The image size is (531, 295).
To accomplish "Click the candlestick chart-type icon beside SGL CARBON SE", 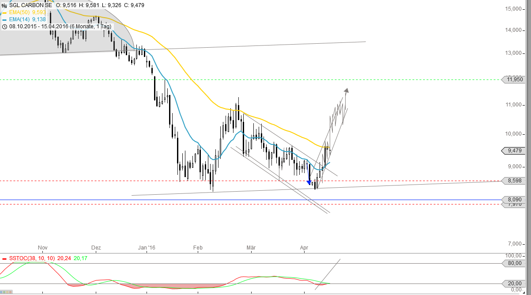I will pyautogui.click(x=4, y=5).
